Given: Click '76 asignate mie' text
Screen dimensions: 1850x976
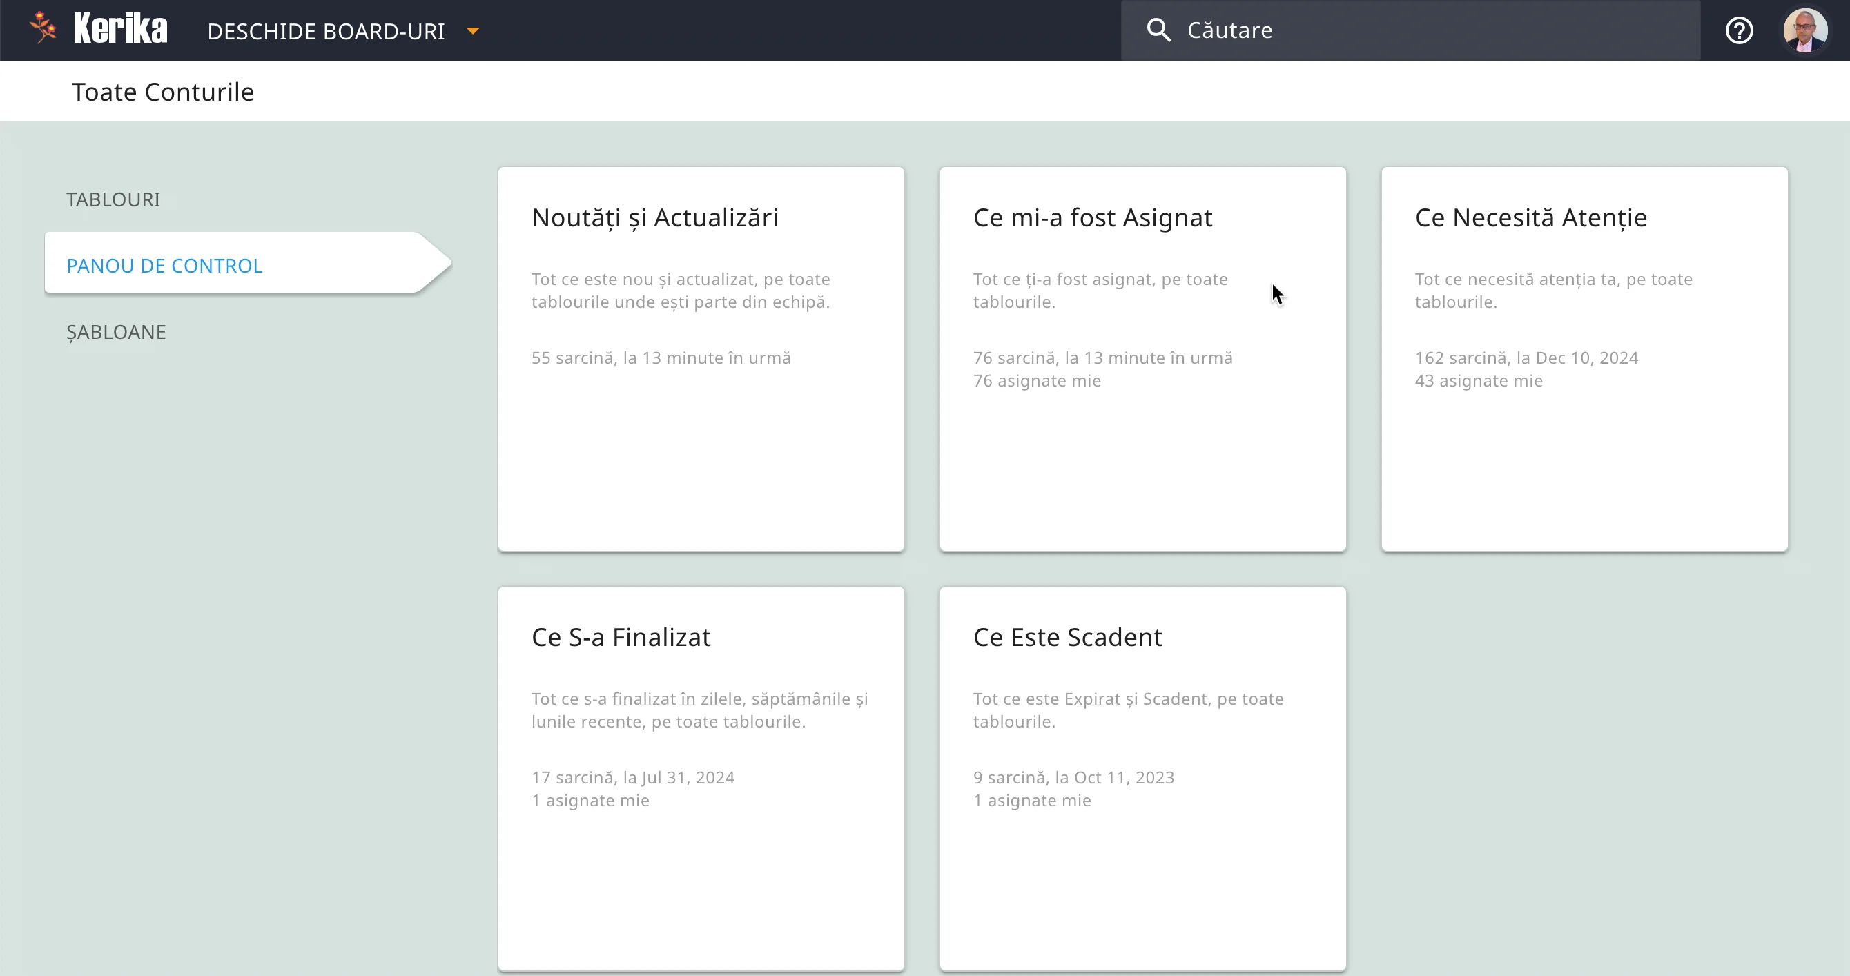Looking at the screenshot, I should [1036, 380].
